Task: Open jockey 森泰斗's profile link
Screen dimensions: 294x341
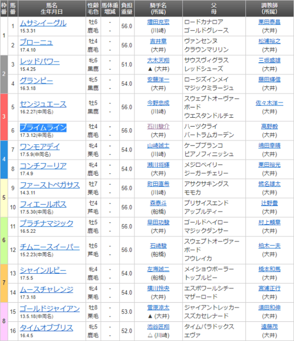Action: pyautogui.click(x=158, y=203)
